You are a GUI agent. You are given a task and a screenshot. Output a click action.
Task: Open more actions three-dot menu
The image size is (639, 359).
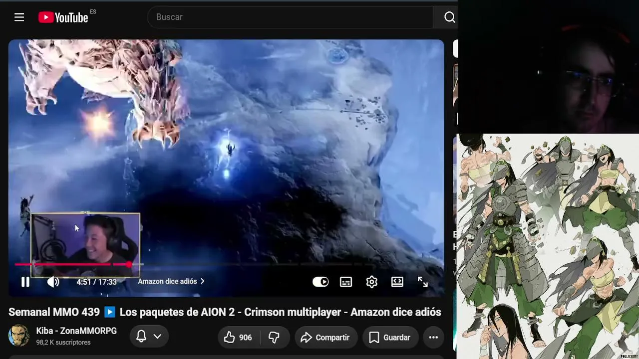click(433, 338)
